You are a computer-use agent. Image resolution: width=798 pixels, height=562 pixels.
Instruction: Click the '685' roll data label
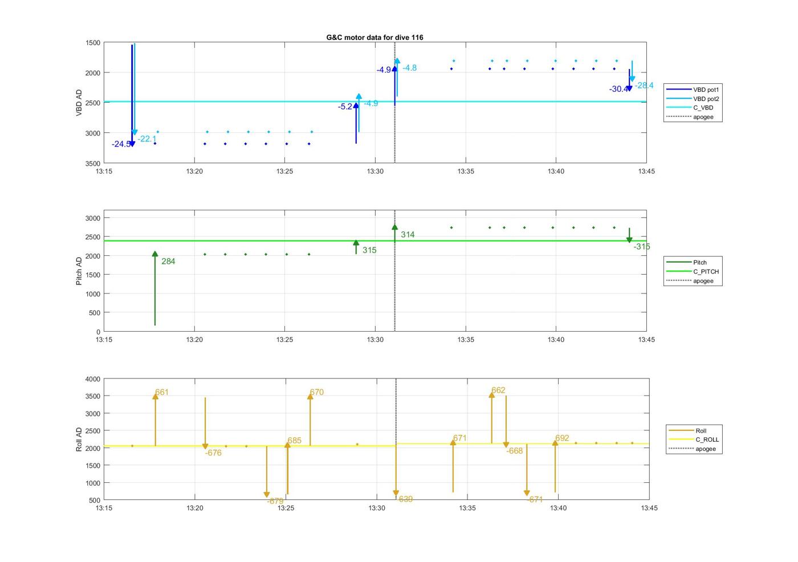[x=294, y=441]
